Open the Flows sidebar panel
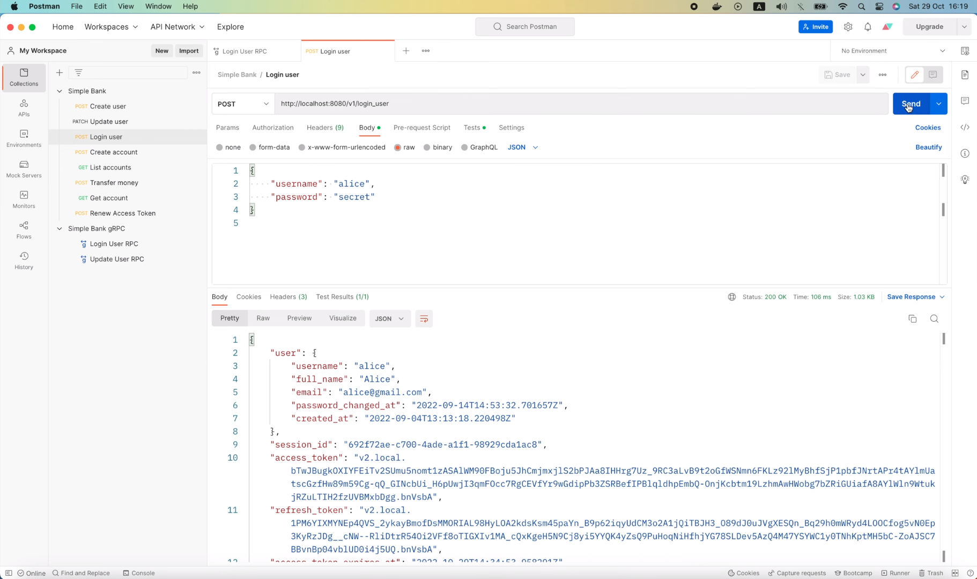The image size is (977, 579). click(x=24, y=230)
